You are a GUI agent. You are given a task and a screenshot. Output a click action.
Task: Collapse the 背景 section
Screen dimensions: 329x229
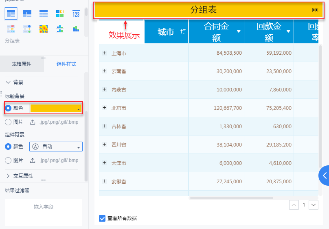pyautogui.click(x=8, y=82)
